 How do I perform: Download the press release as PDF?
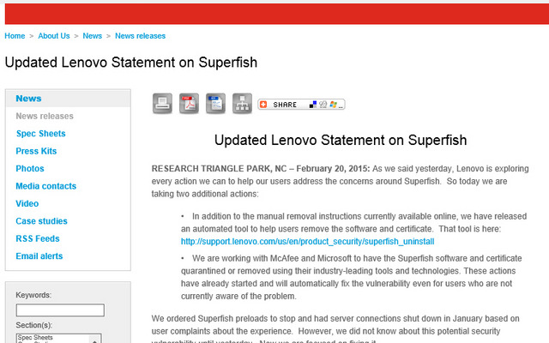click(189, 104)
